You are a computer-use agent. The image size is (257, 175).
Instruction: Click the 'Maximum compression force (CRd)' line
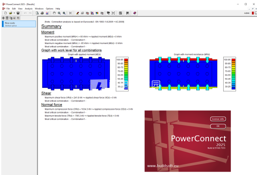(x=89, y=109)
